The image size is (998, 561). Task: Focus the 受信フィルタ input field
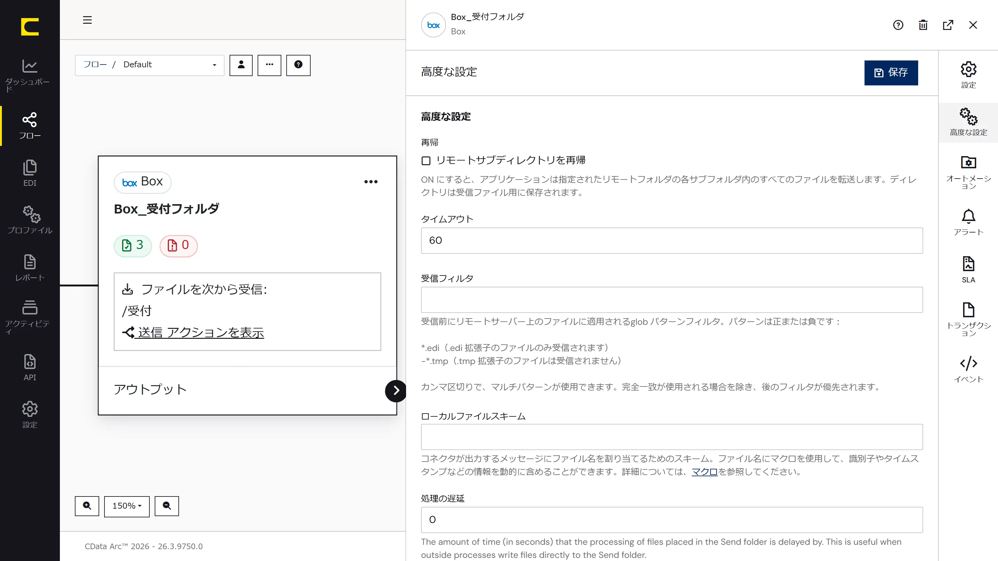point(672,300)
